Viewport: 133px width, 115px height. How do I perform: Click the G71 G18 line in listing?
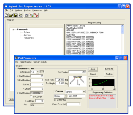70,30
